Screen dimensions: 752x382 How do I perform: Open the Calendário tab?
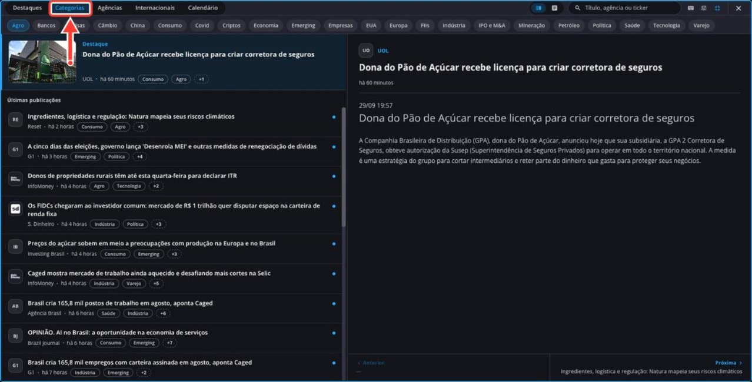(202, 8)
